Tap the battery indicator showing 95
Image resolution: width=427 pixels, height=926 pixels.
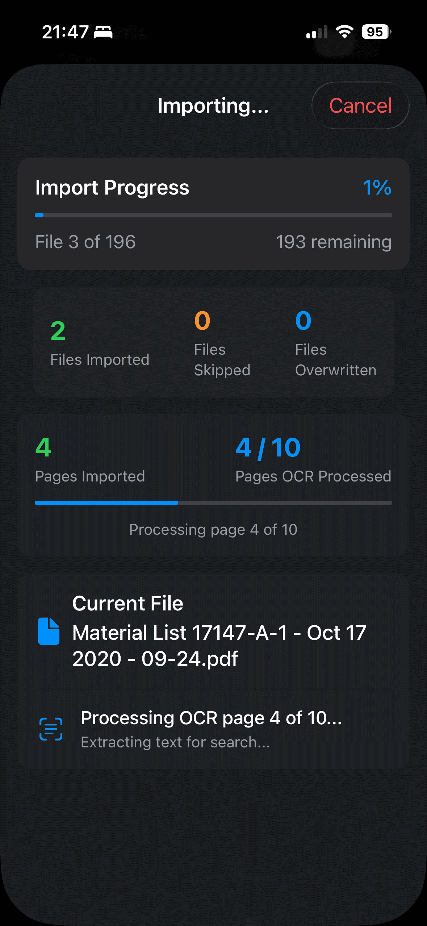point(375,33)
